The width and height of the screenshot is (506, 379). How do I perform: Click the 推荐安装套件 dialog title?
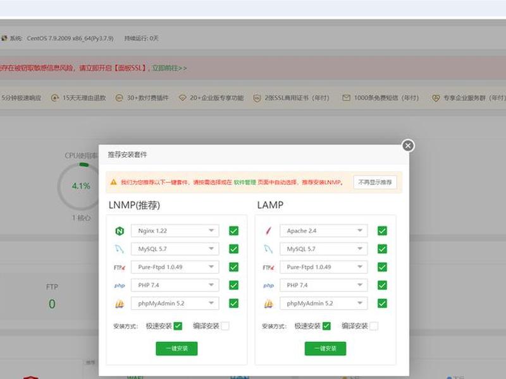pos(127,155)
